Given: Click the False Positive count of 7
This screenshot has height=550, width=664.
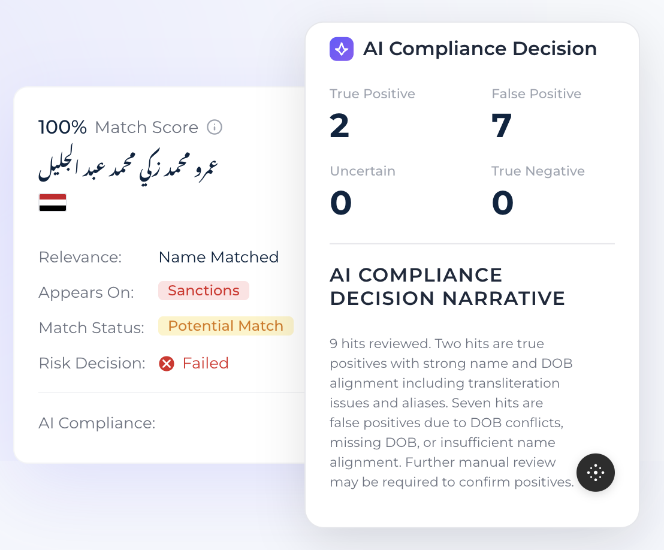Looking at the screenshot, I should pos(502,126).
